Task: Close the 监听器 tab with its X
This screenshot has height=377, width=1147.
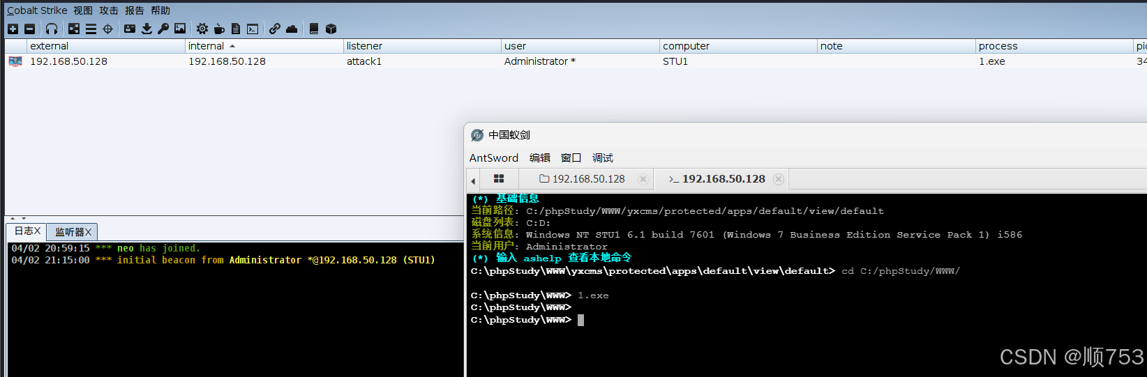Action: pyautogui.click(x=89, y=232)
